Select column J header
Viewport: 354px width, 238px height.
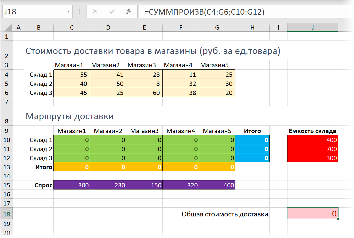pyautogui.click(x=313, y=27)
